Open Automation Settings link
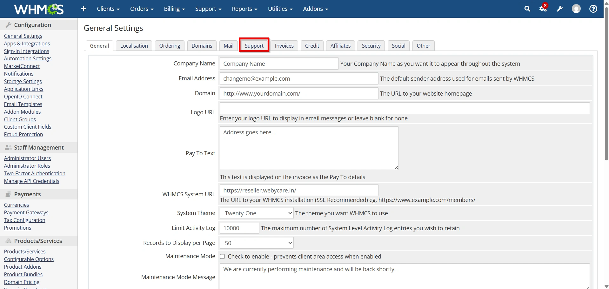 28,58
